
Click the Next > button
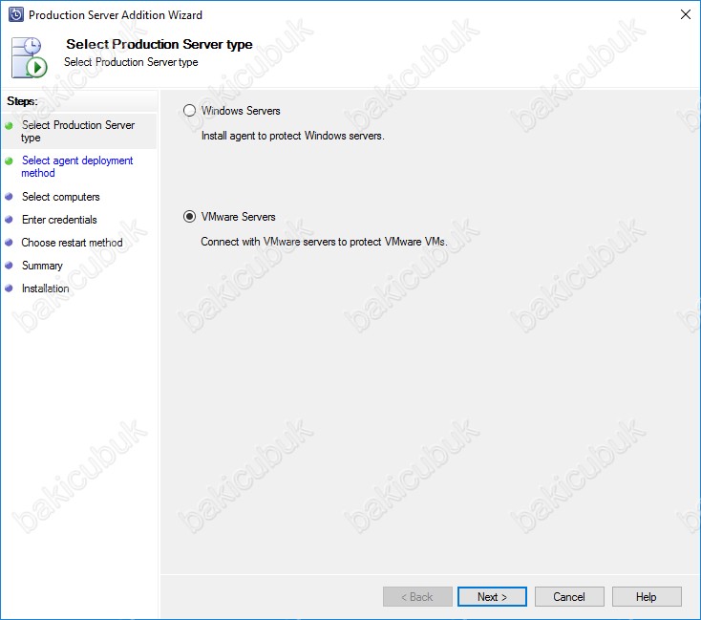pyautogui.click(x=492, y=597)
